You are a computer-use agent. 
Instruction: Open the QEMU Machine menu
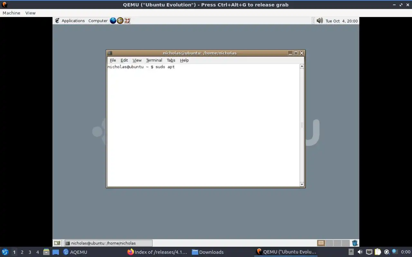[11, 13]
